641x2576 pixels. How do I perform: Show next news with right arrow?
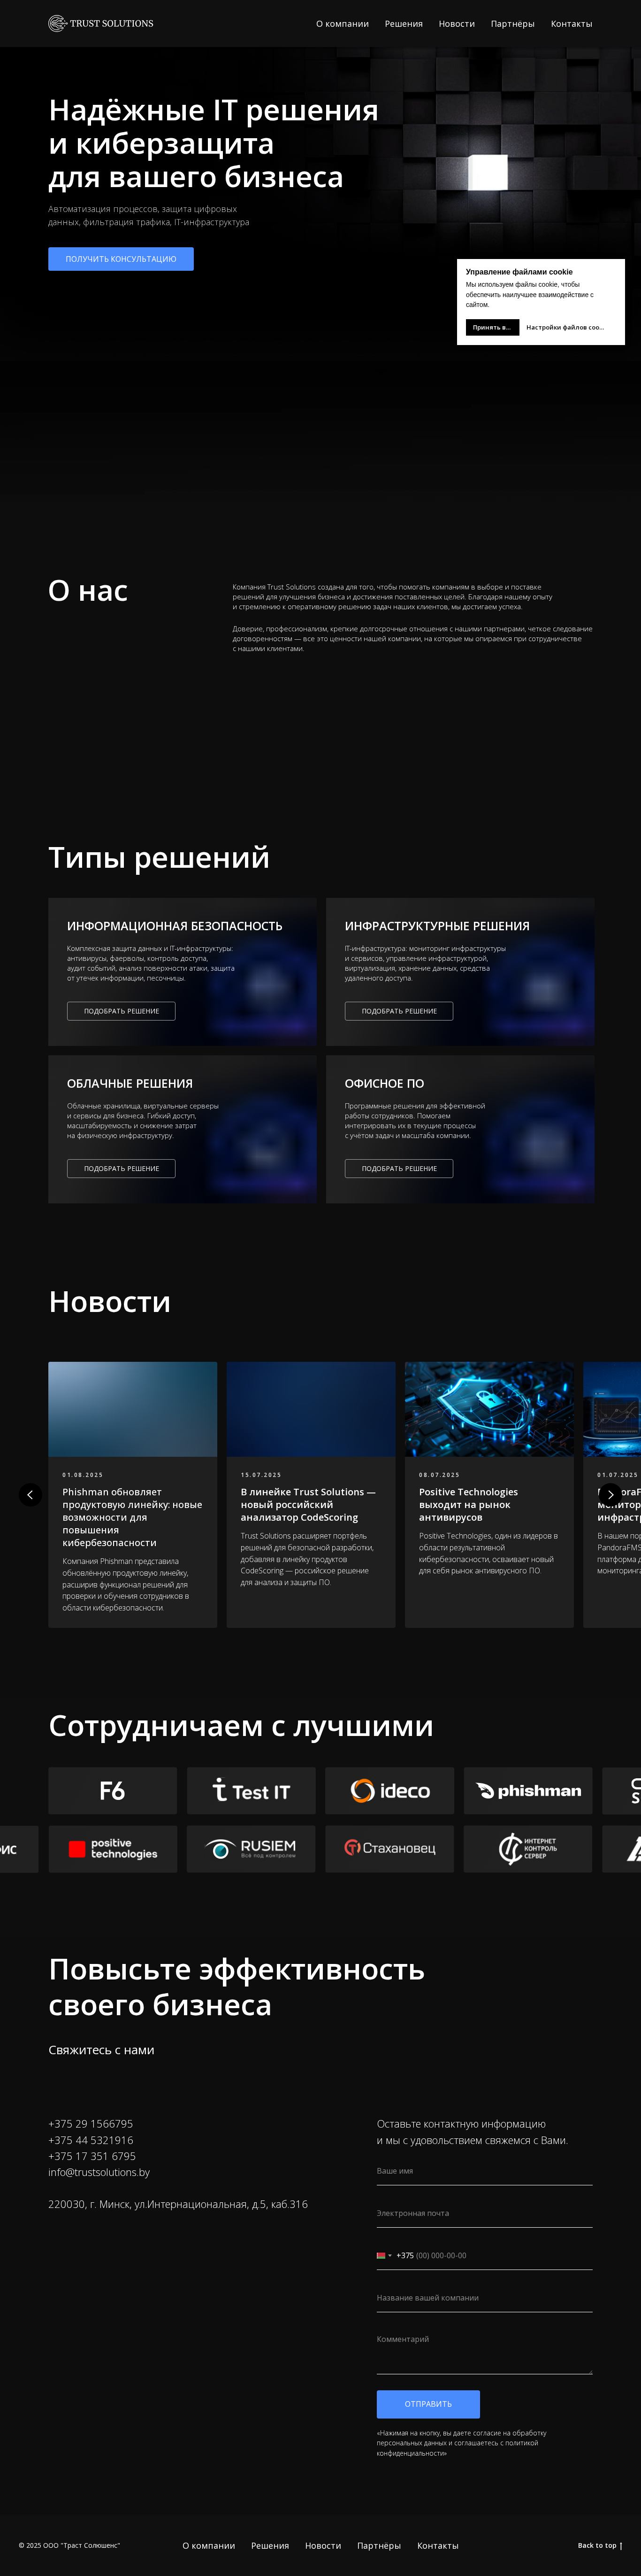(610, 1494)
